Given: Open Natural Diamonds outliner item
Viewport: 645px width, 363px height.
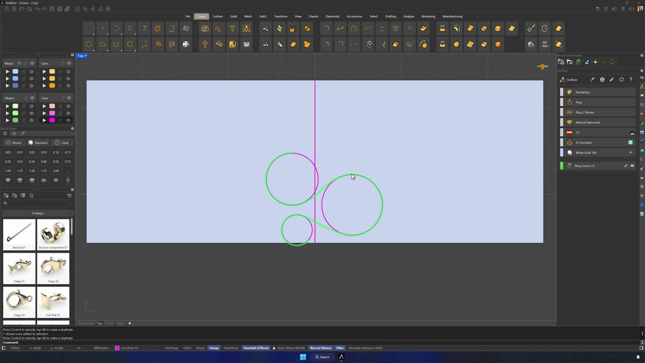Looking at the screenshot, I should click(598, 122).
